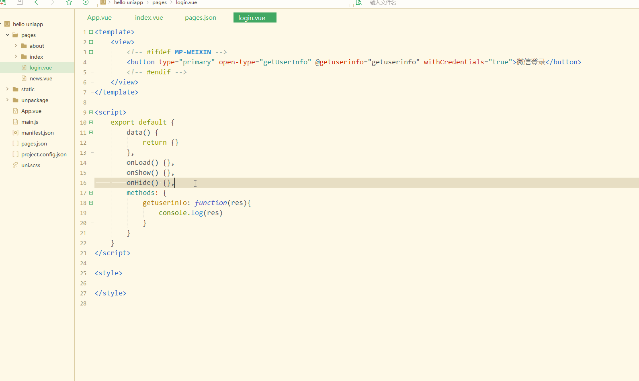
Task: Expand the unpackage folder chevron
Action: pos(7,100)
